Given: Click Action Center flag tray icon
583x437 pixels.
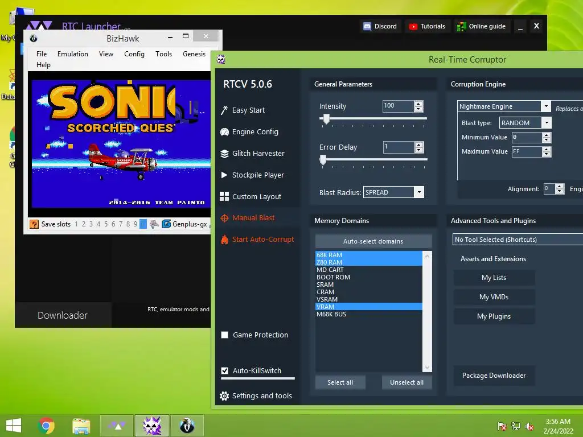Looking at the screenshot, I should (502, 426).
